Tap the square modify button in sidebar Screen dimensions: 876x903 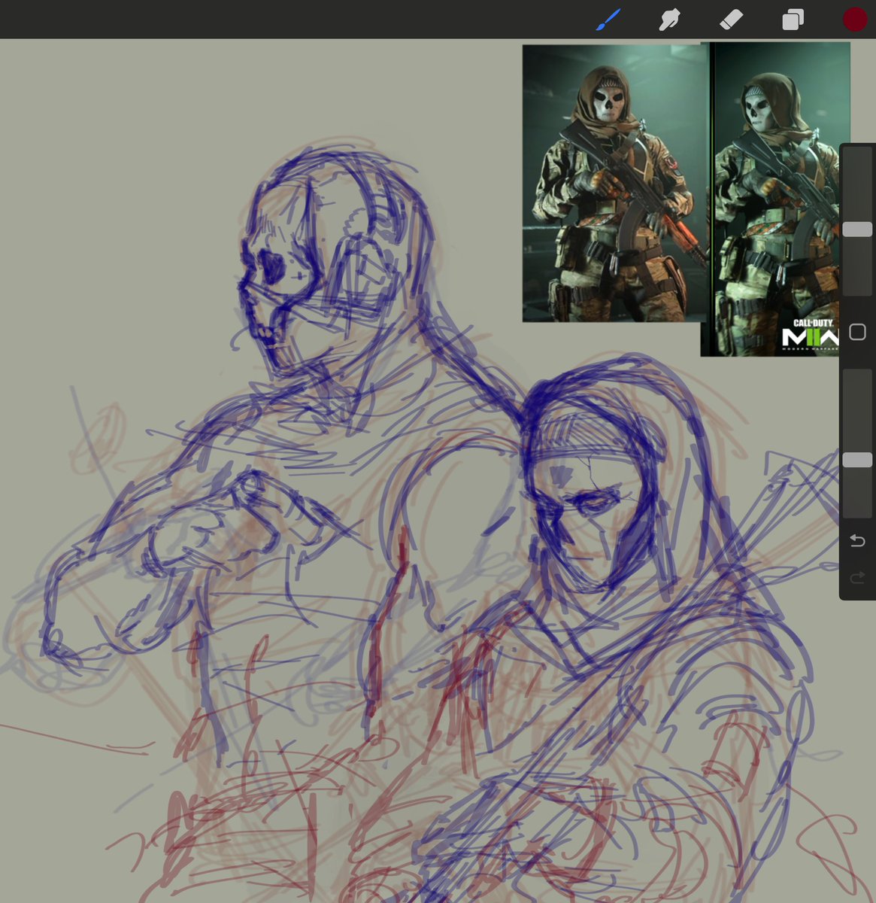coord(857,332)
